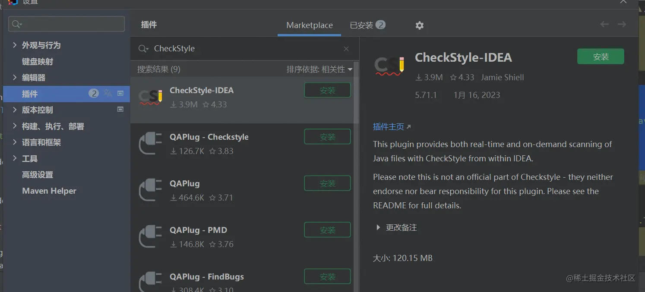Install CheckStyle-IDEA from the details panel
Viewport: 645px width, 292px height.
[600, 57]
